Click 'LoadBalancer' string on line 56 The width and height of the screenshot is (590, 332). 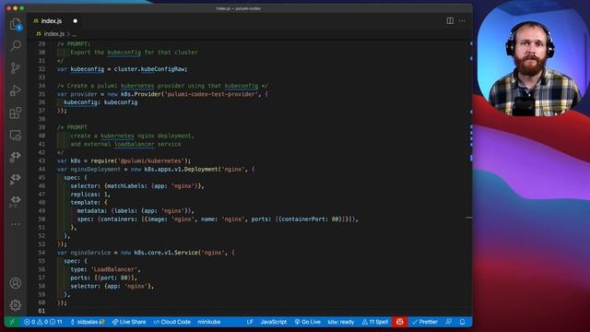(115, 269)
